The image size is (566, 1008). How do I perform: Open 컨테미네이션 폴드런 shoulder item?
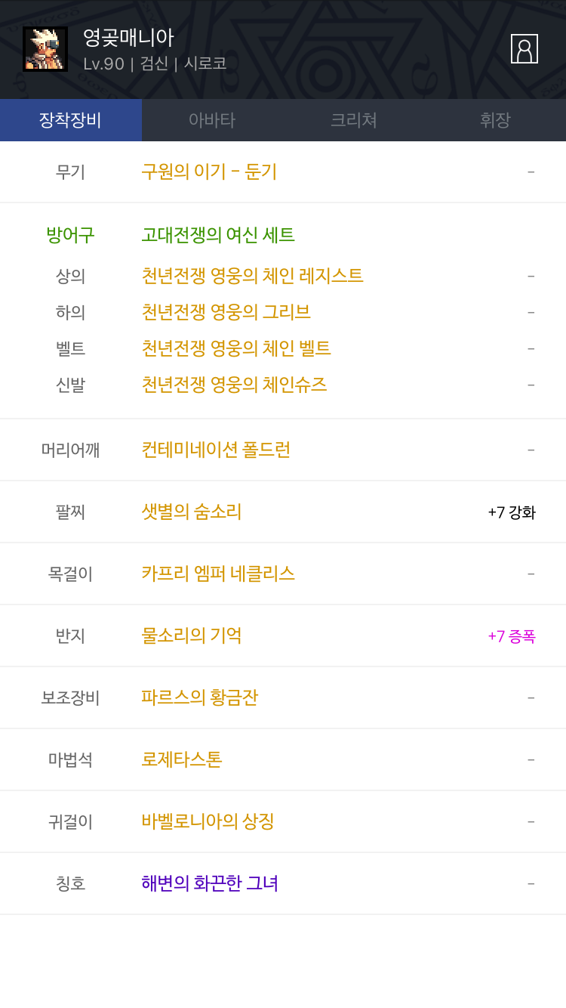[x=216, y=450]
